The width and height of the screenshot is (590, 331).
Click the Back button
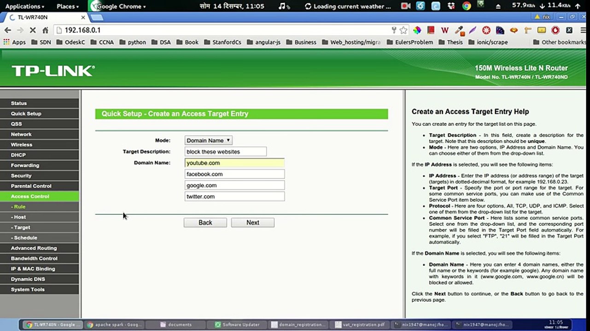(x=205, y=223)
